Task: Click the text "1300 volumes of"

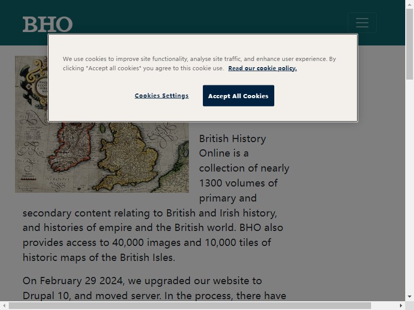Action: (238, 183)
